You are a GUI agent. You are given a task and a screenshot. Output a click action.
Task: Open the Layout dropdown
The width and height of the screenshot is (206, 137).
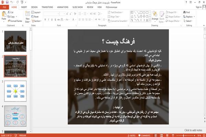click(36, 12)
